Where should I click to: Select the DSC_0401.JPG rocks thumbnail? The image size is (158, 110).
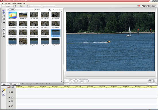click(x=23, y=41)
